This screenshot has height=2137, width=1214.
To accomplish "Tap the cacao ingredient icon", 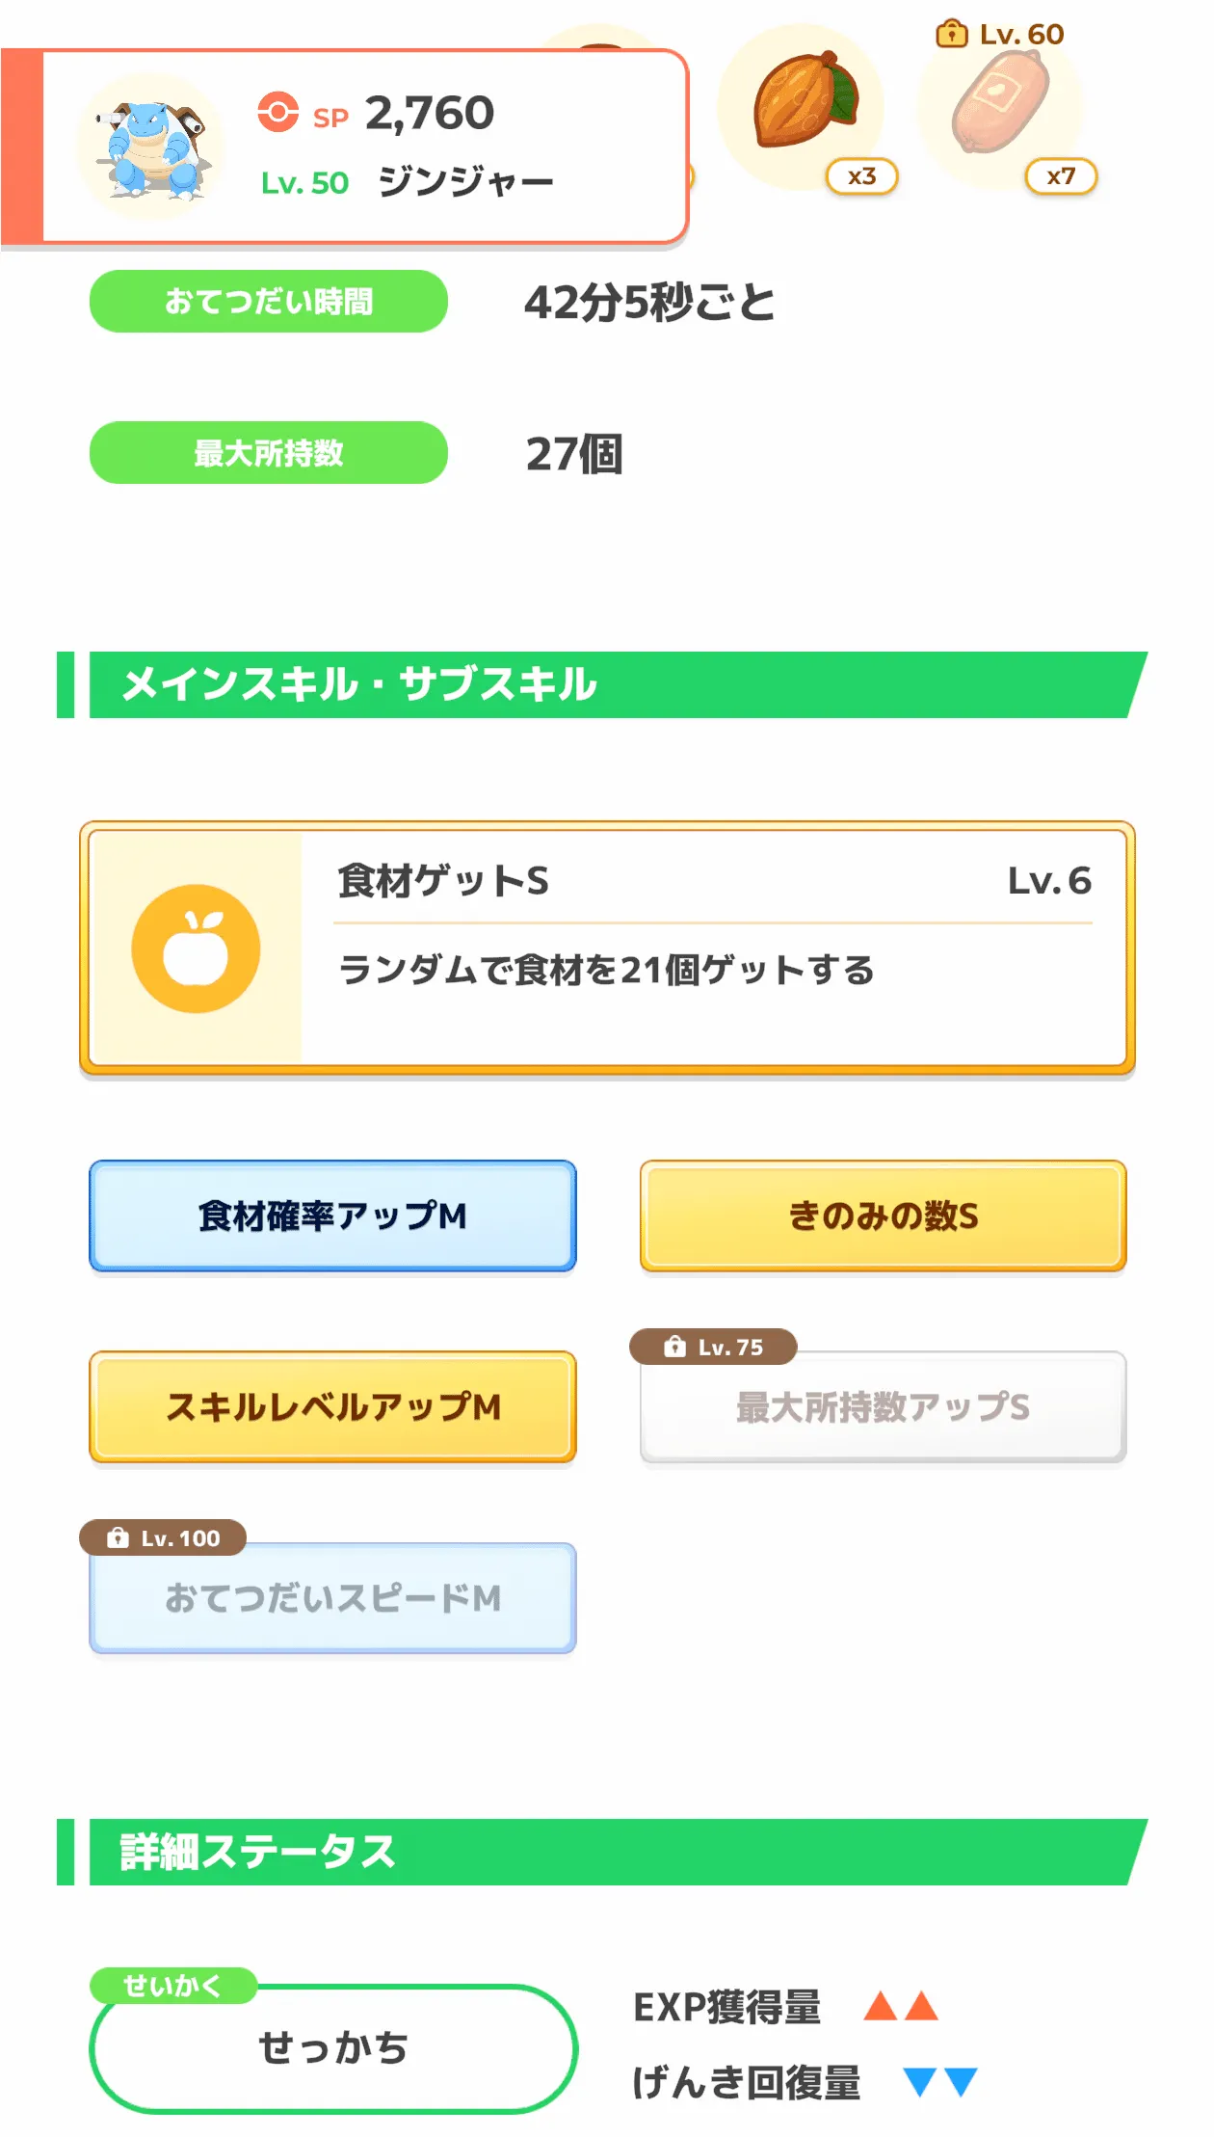I will [803, 102].
